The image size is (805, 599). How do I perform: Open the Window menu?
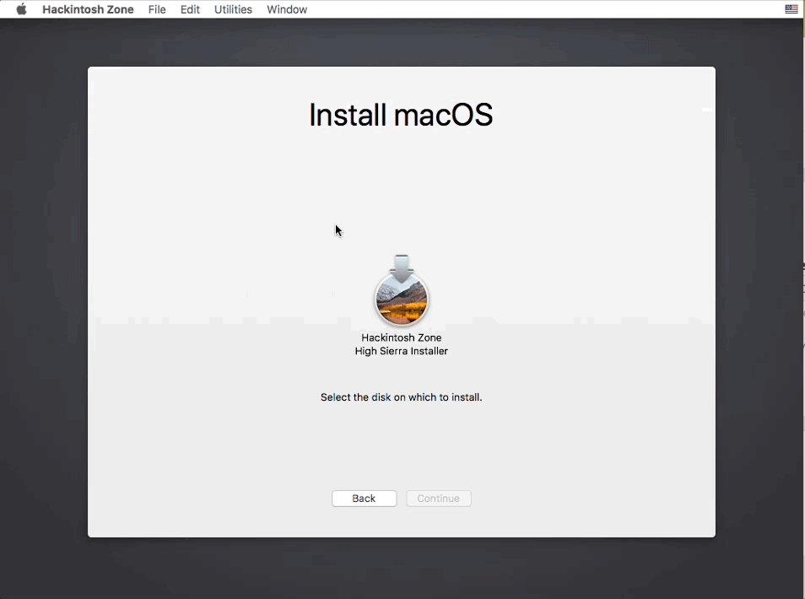point(287,9)
